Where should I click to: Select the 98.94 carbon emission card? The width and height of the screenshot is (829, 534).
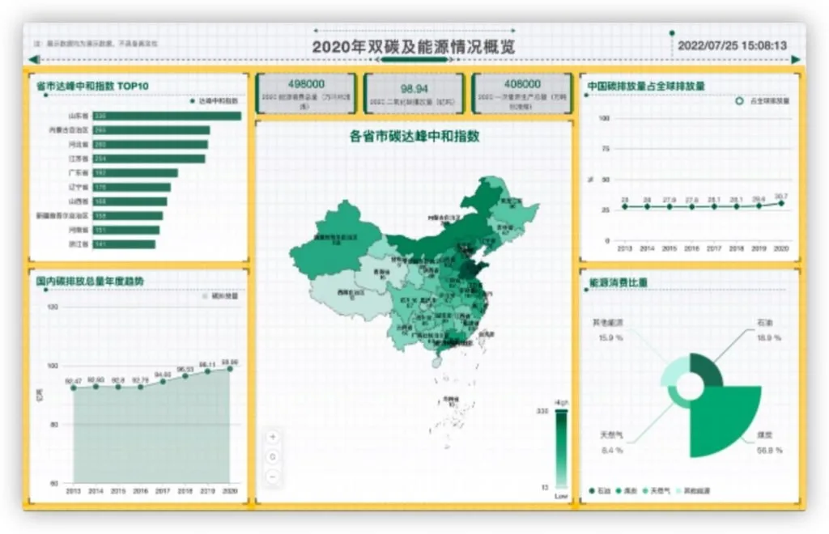[414, 94]
